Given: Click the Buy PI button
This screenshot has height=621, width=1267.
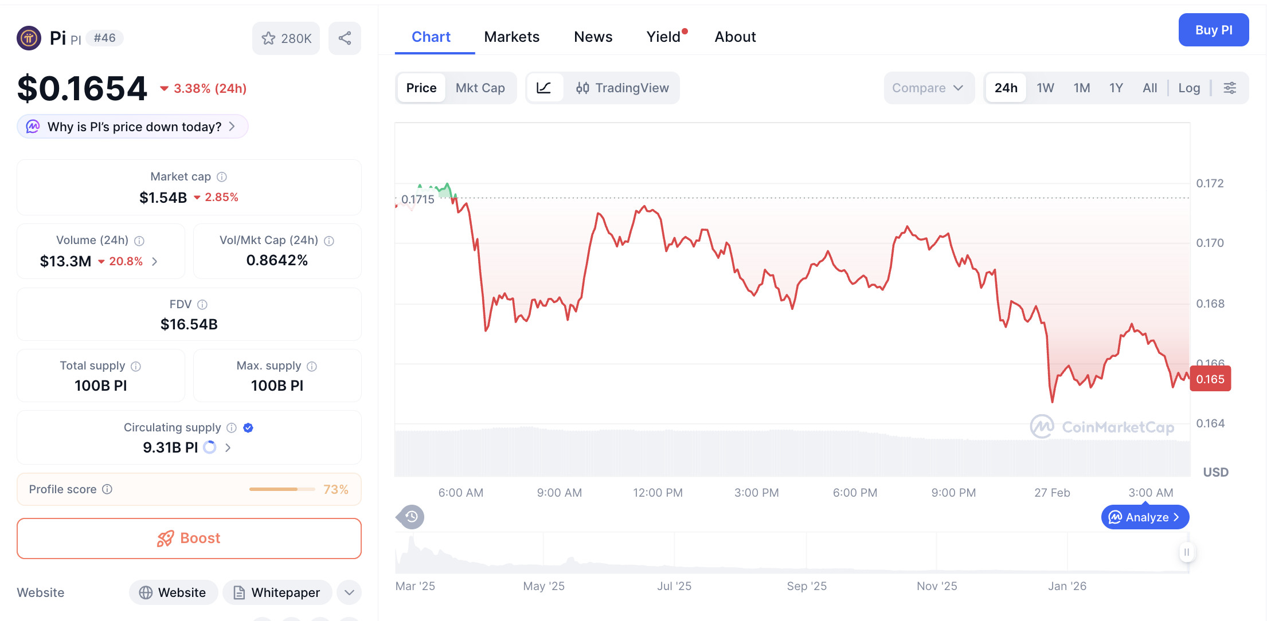Looking at the screenshot, I should click(x=1214, y=30).
